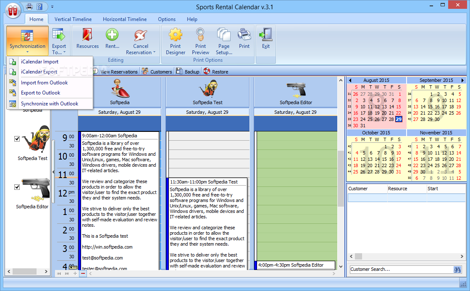The width and height of the screenshot is (470, 291).
Task: Click the View Reservations toolbar button
Action: (116, 72)
